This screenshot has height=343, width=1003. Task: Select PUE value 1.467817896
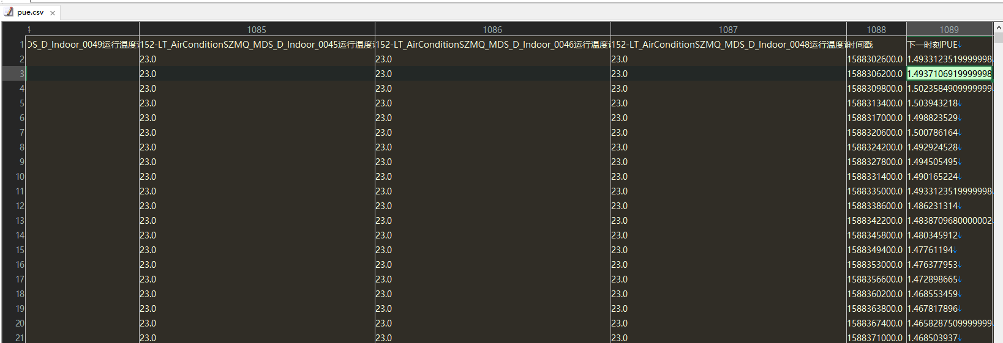(x=949, y=309)
